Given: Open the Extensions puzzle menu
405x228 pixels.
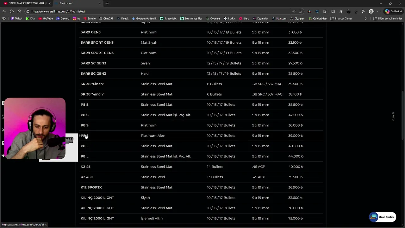Looking at the screenshot, I should pos(325,11).
